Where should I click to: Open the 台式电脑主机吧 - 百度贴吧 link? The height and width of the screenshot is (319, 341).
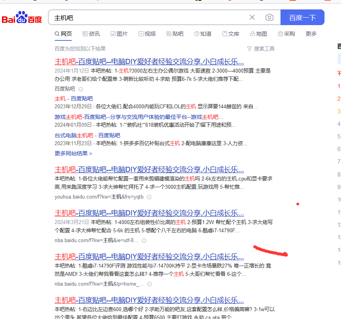[88, 135]
